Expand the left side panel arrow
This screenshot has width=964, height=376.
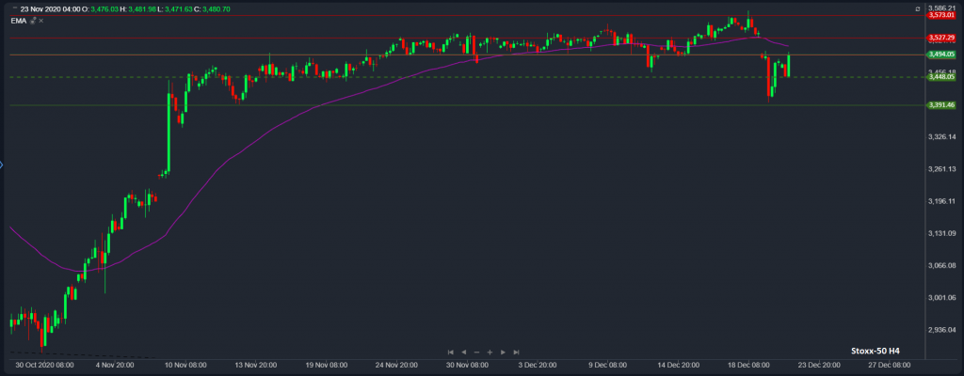tap(3, 165)
